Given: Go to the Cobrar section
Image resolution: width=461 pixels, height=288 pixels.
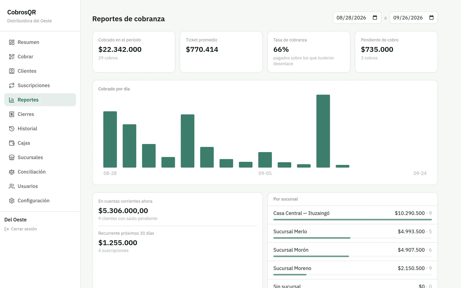Looking at the screenshot, I should (40, 57).
